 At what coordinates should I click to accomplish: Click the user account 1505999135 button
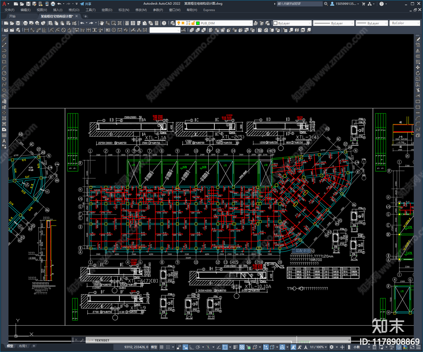coord(344,4)
